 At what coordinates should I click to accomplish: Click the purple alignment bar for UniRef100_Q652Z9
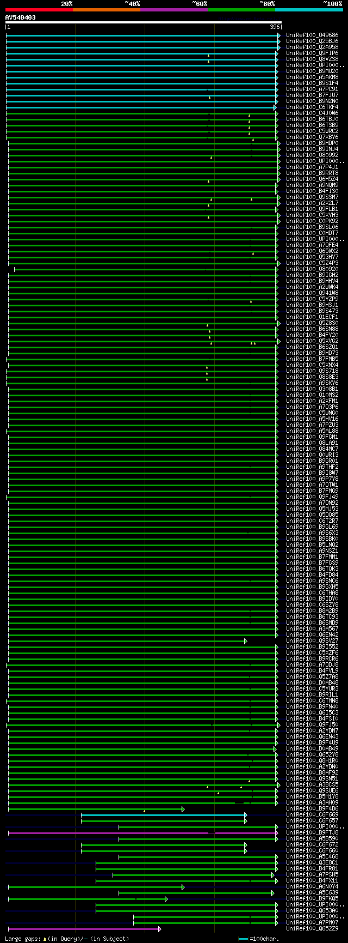pos(84,929)
